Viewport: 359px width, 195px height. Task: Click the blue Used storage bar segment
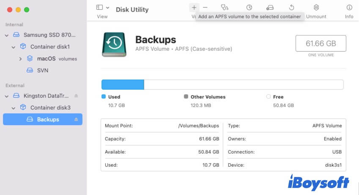[123, 84]
